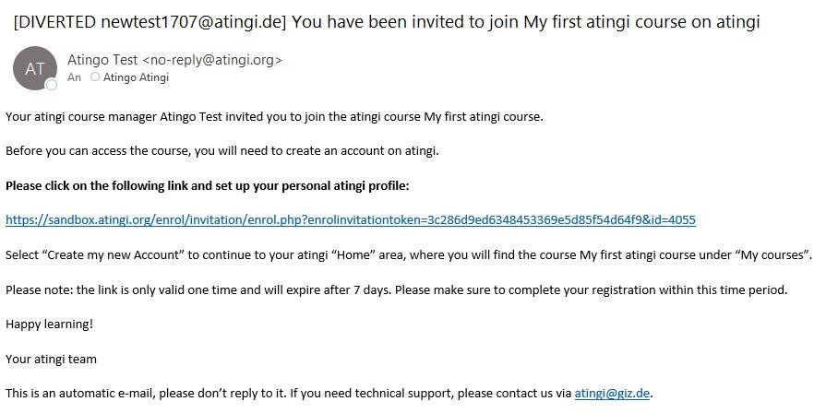Click the AT sender avatar circle
The width and height of the screenshot is (826, 413).
coord(35,68)
